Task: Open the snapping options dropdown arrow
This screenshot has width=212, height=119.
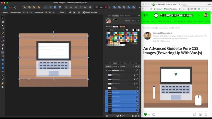Action: pyautogui.click(x=109, y=7)
